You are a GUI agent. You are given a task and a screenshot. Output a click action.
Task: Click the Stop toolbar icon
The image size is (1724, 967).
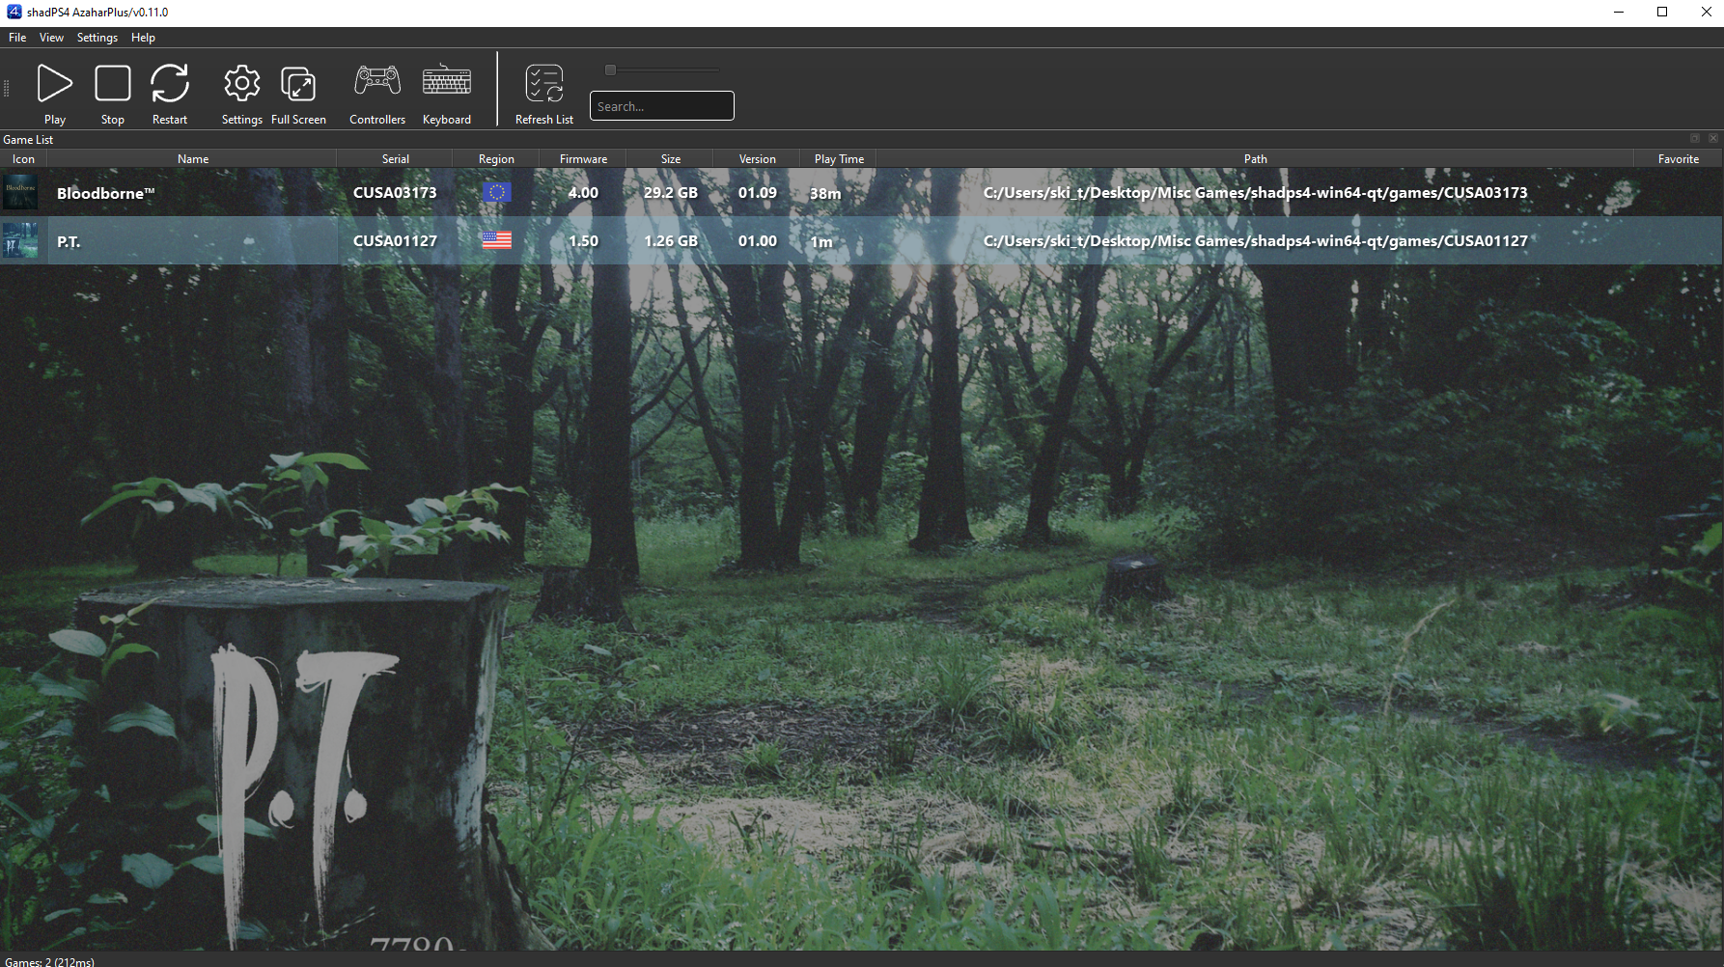tap(113, 83)
